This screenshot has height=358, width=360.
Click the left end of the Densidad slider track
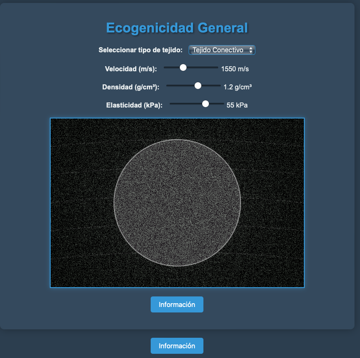[x=168, y=86]
